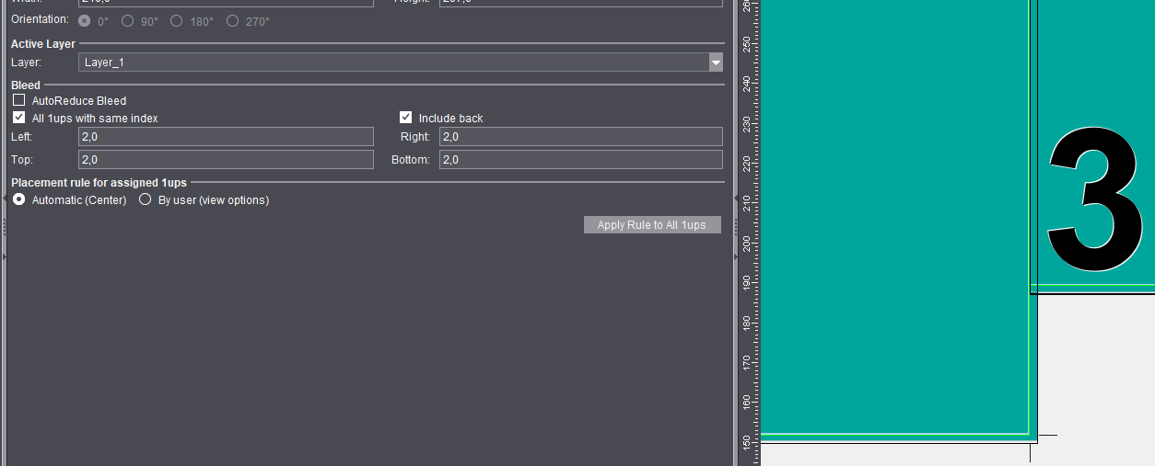Screen dimensions: 1155x466
Task: Toggle the Include back checkbox
Action: pos(405,118)
